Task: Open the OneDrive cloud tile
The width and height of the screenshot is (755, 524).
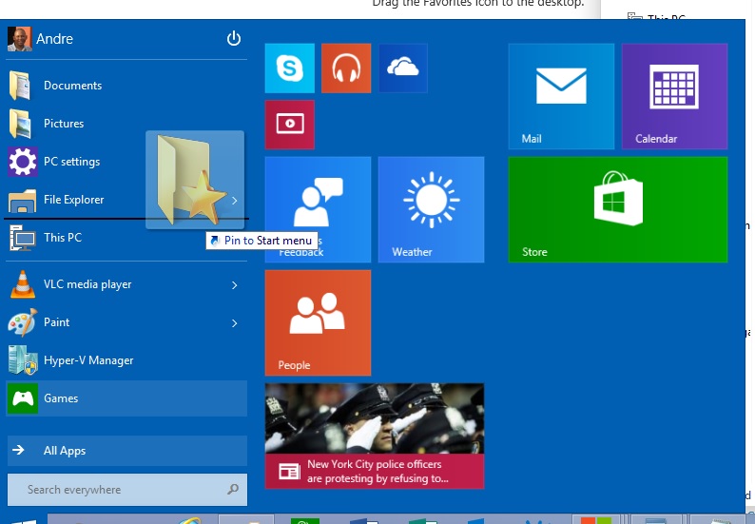Action: (403, 68)
